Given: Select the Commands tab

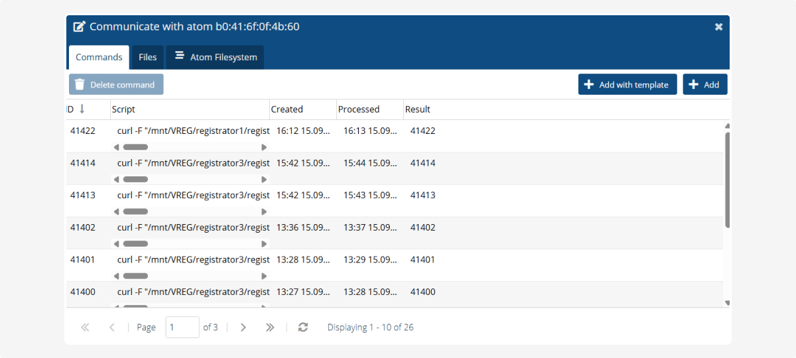Looking at the screenshot, I should pyautogui.click(x=99, y=58).
